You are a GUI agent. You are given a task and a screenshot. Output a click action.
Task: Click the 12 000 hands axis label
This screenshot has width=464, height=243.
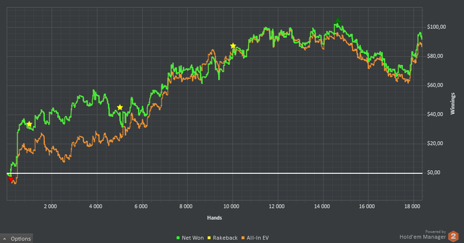point(276,207)
